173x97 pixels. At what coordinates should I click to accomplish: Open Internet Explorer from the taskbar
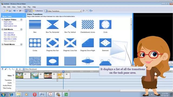coord(11,95)
